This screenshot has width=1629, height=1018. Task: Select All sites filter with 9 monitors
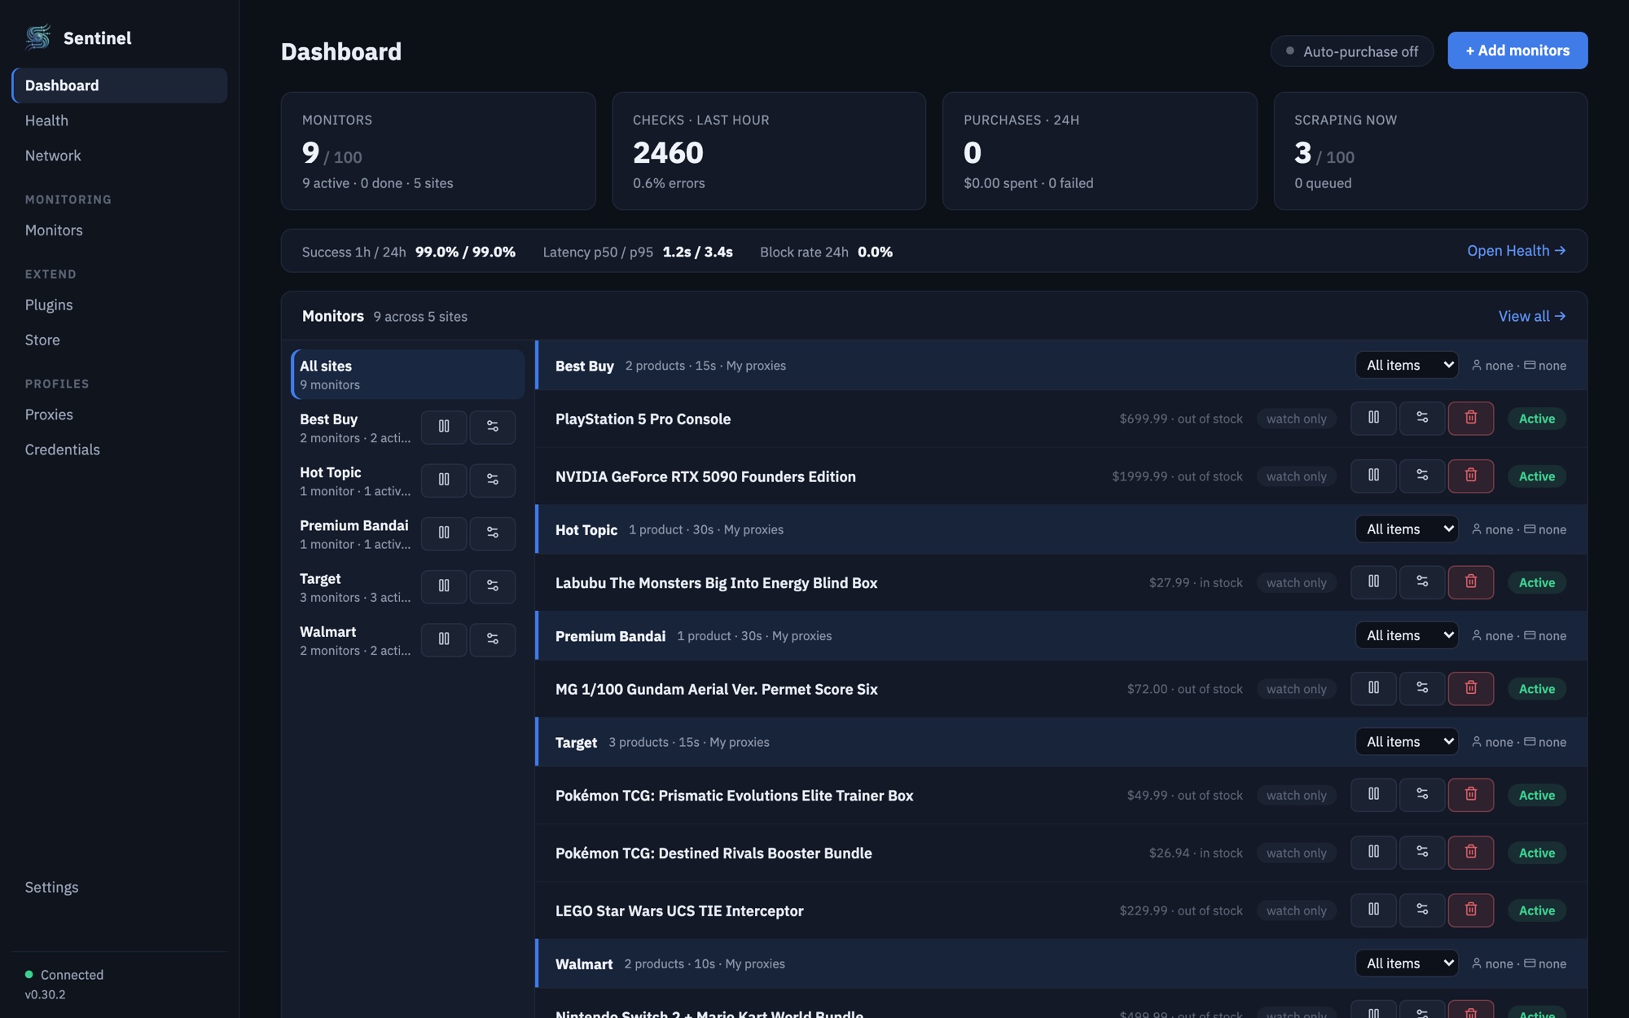pyautogui.click(x=408, y=375)
